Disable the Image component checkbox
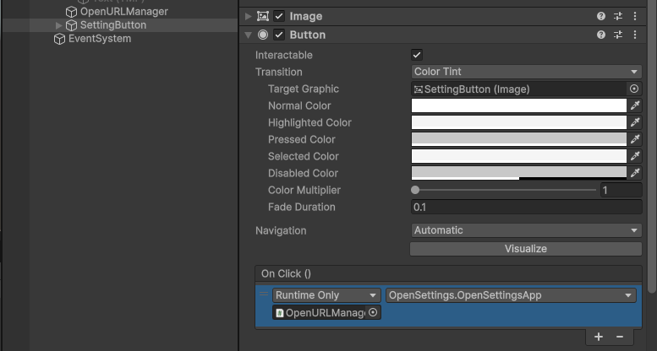The image size is (657, 351). click(279, 16)
